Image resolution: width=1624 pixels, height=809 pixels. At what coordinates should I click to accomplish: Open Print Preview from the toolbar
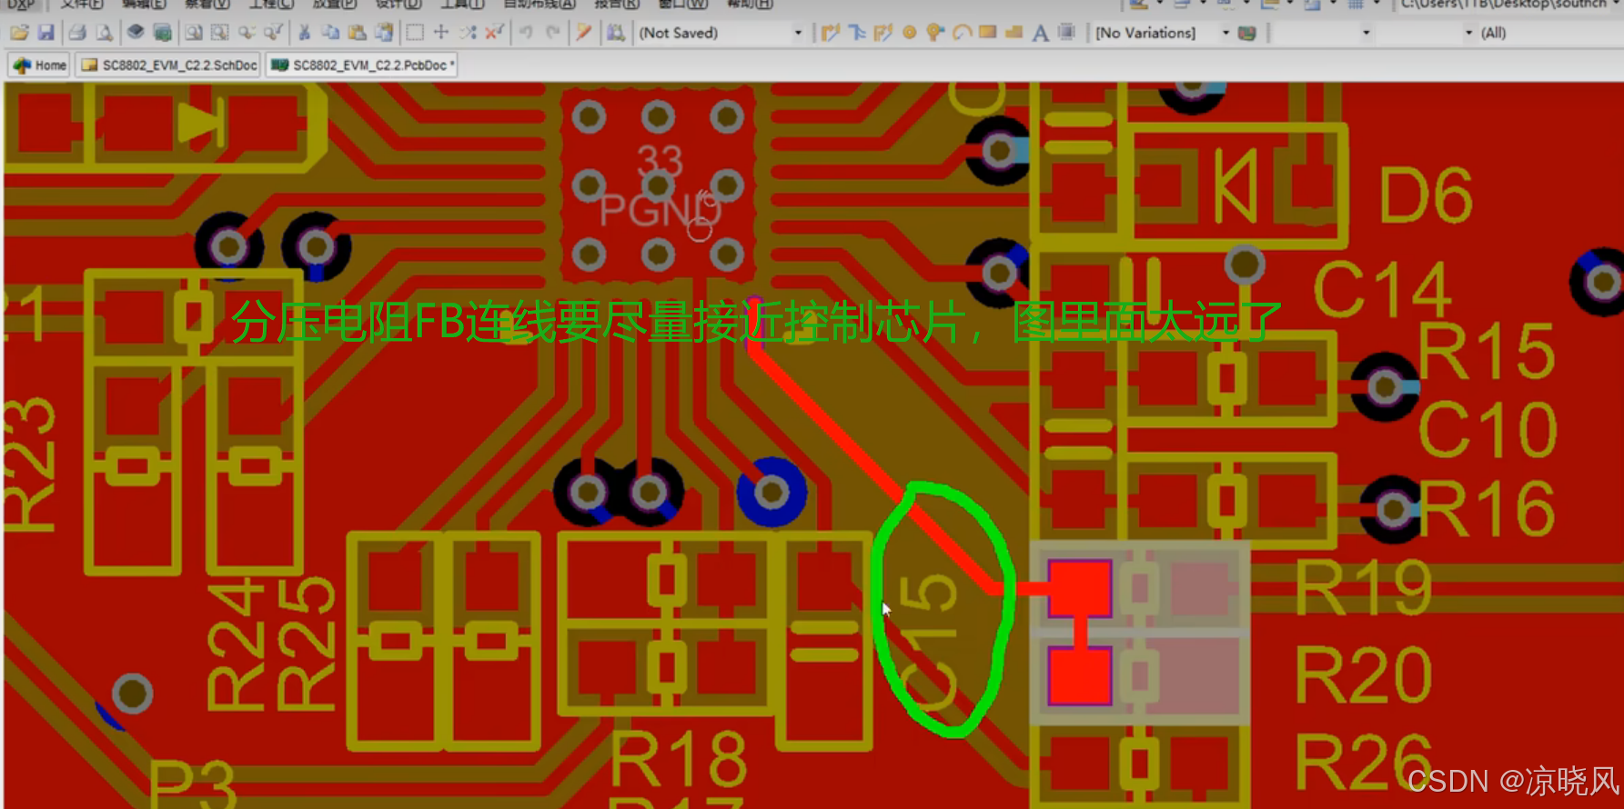click(x=105, y=33)
